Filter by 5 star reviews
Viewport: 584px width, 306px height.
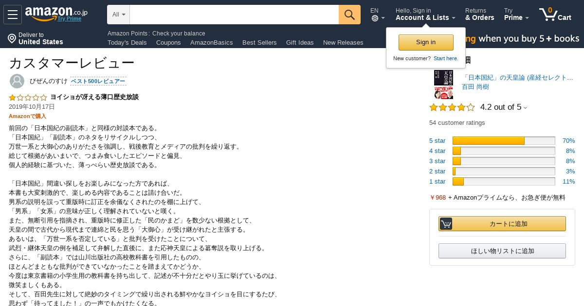click(437, 141)
